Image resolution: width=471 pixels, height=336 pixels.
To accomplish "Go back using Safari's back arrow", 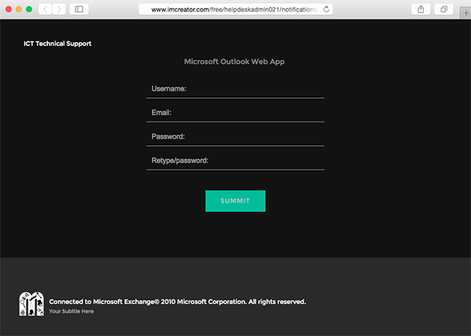I will [45, 9].
